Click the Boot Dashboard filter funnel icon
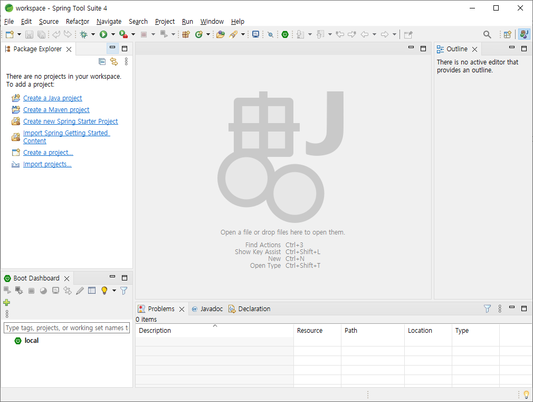Viewport: 533px width, 402px height. (x=123, y=291)
